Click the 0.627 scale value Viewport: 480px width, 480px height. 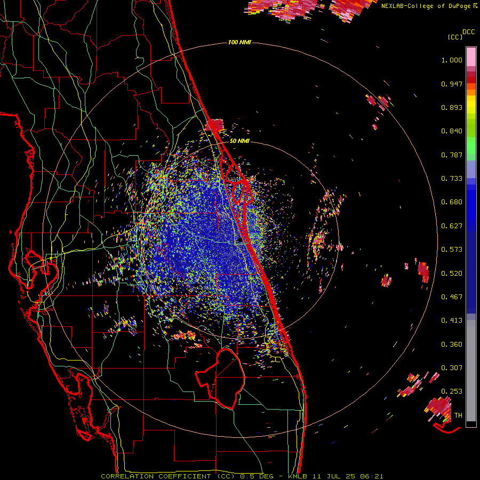(x=452, y=226)
